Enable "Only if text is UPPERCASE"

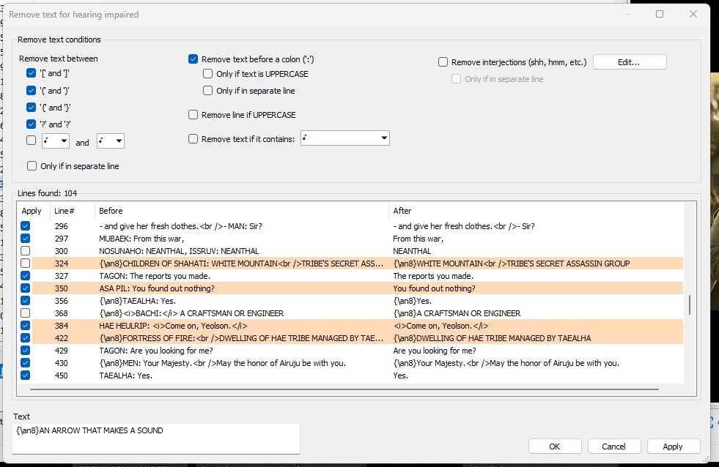click(207, 74)
